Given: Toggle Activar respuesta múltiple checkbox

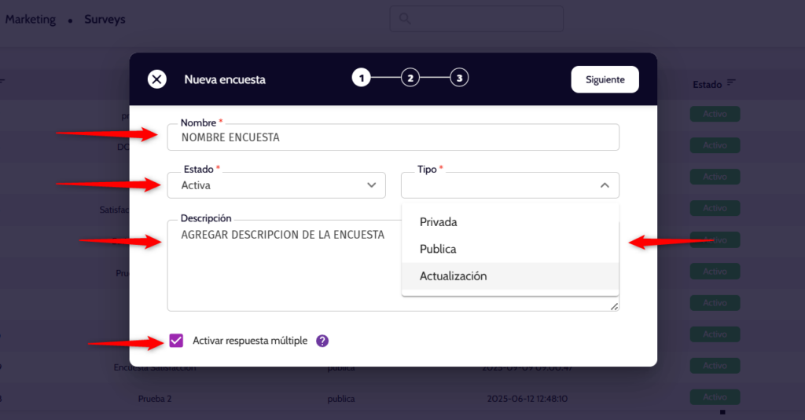Looking at the screenshot, I should (x=176, y=341).
